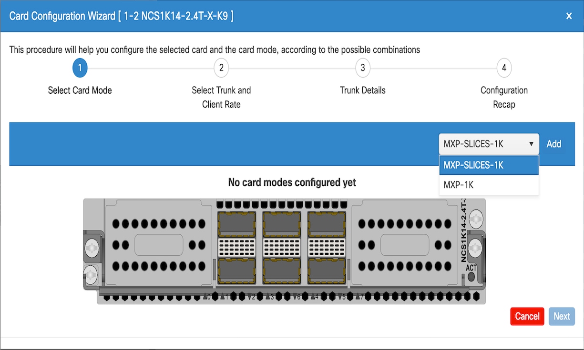Click the 'Select Card Mode' step label

[80, 90]
